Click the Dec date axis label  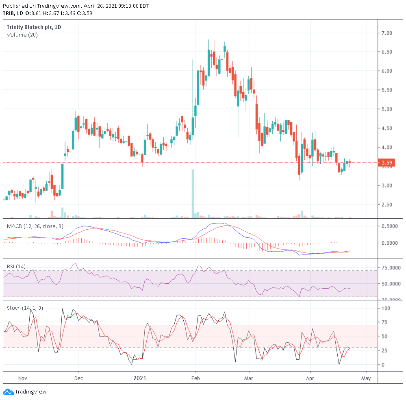point(79,378)
